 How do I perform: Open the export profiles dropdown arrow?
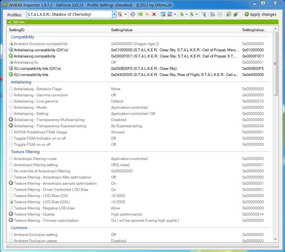click(187, 14)
